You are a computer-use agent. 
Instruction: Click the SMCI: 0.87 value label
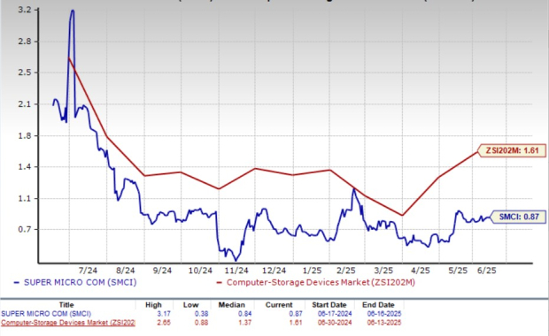pos(519,217)
